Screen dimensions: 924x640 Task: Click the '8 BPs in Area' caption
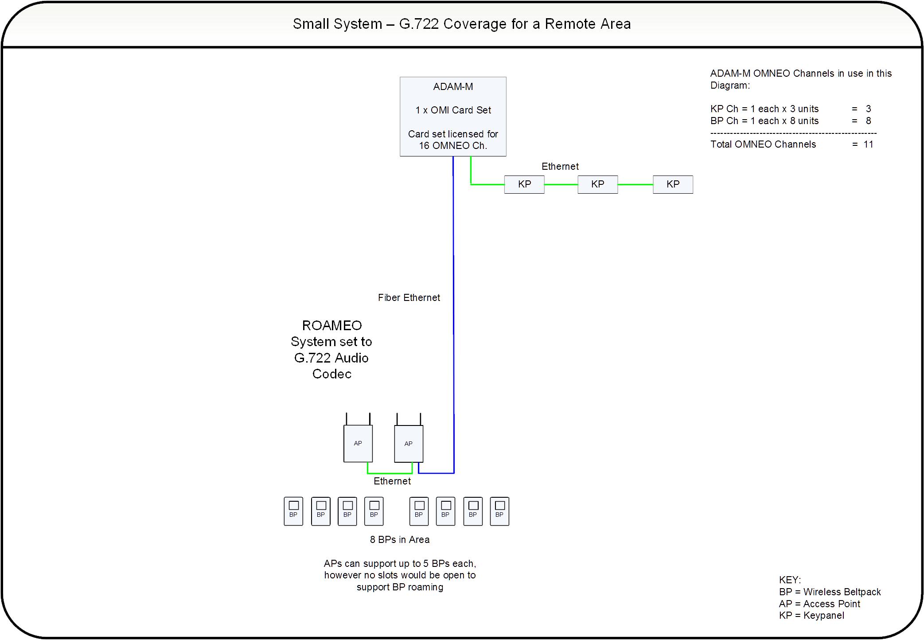pos(400,540)
